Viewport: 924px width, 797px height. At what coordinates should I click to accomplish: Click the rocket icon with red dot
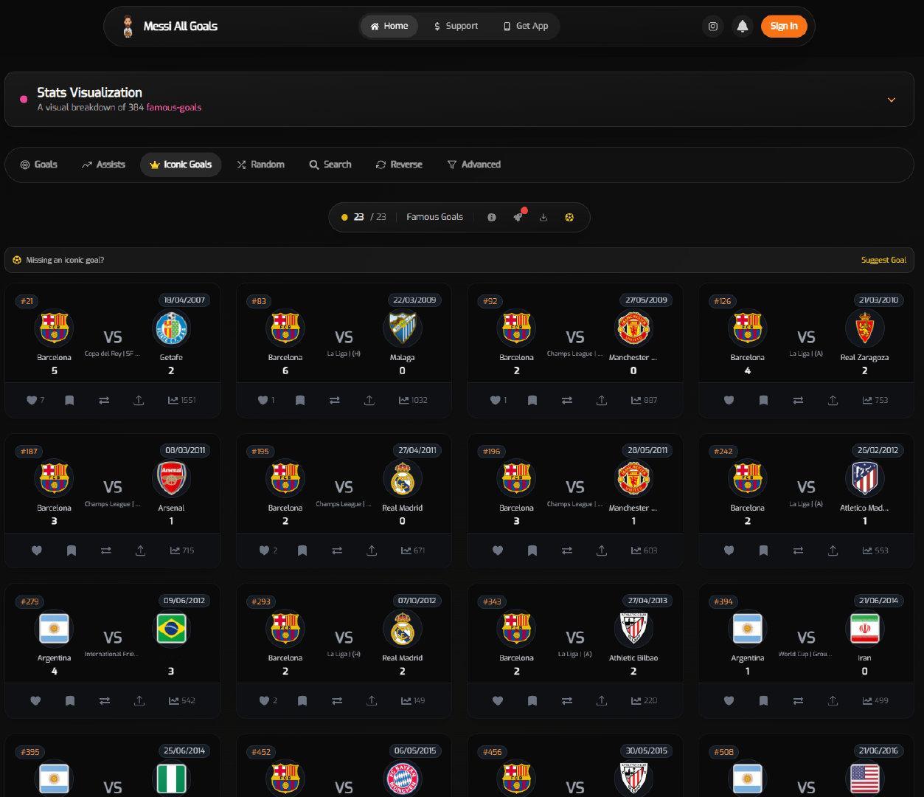[518, 217]
